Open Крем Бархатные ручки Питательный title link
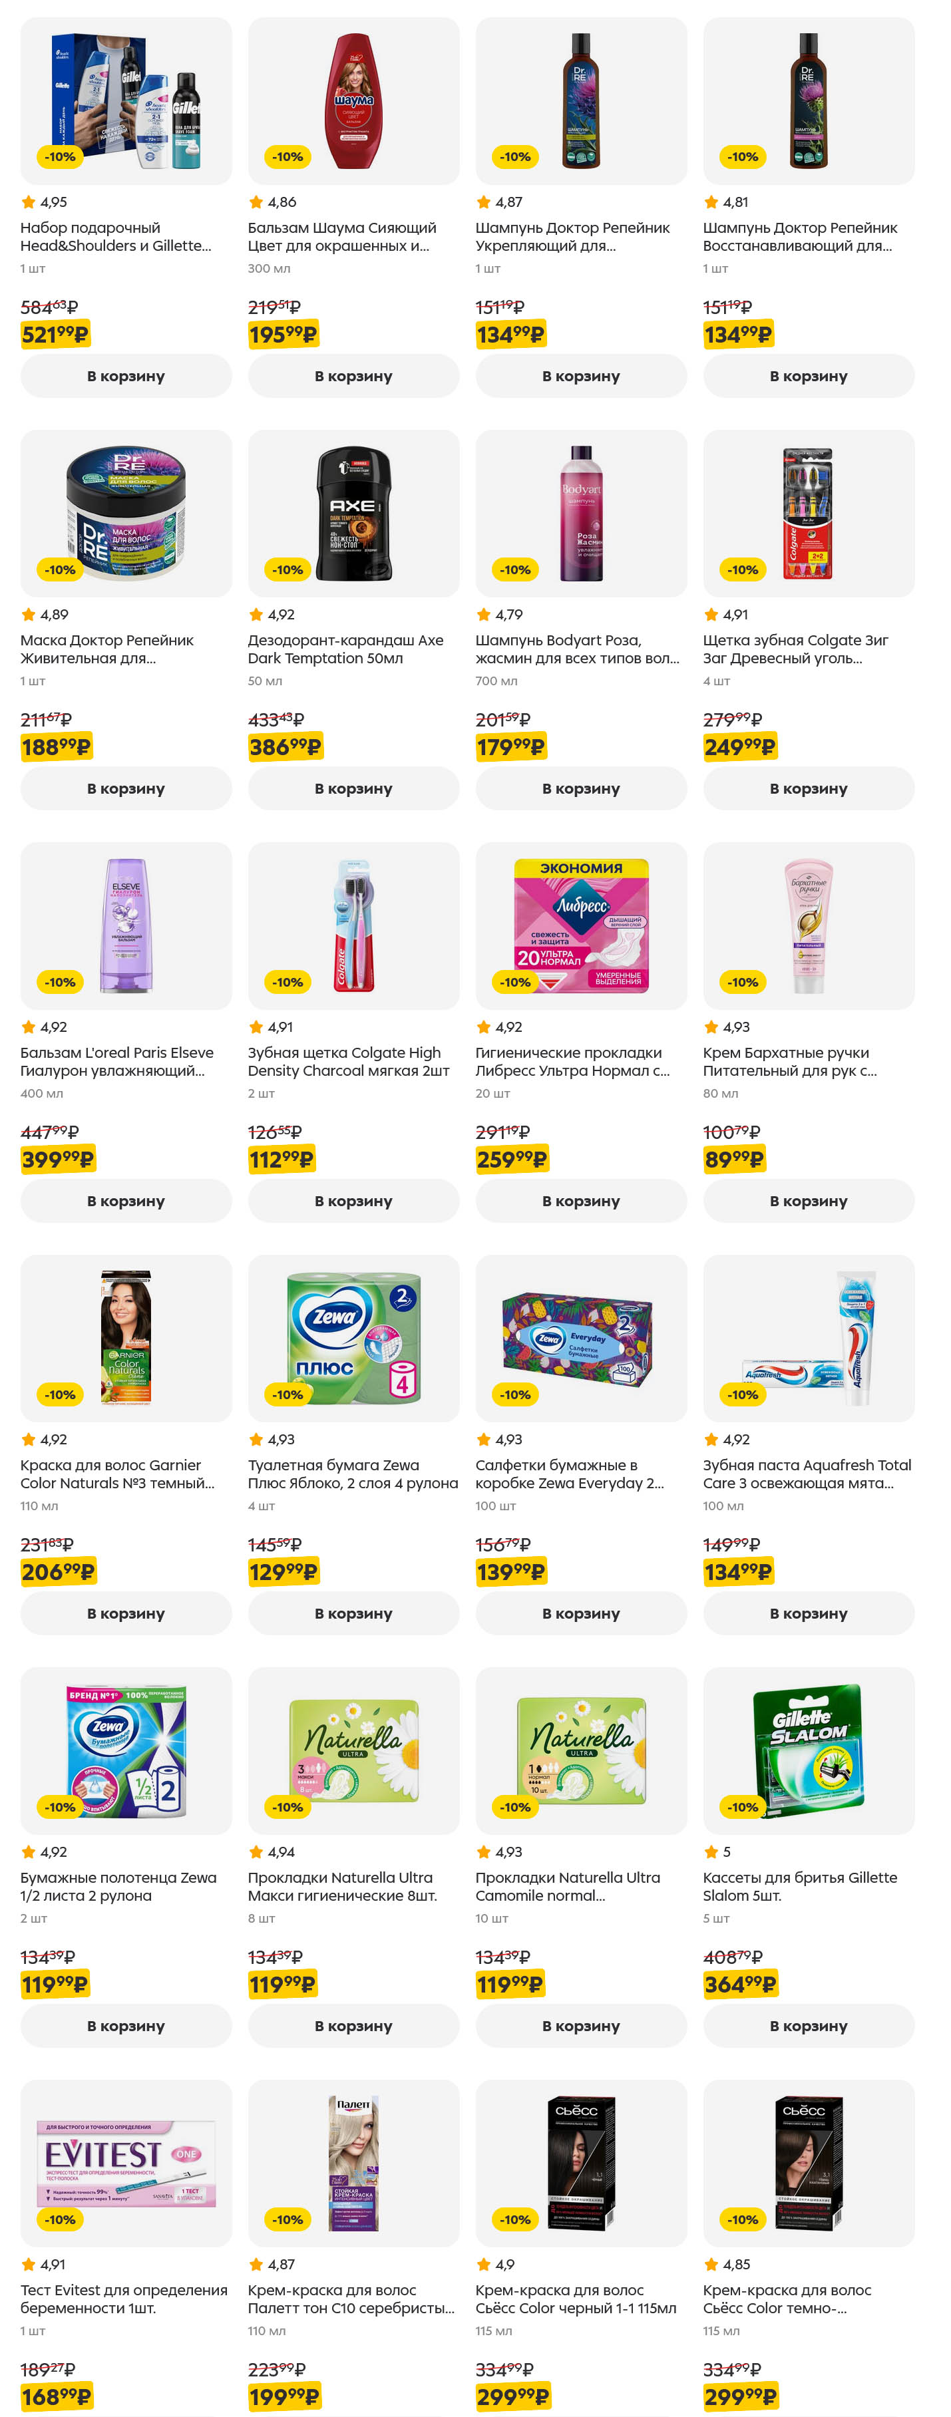 point(789,1061)
